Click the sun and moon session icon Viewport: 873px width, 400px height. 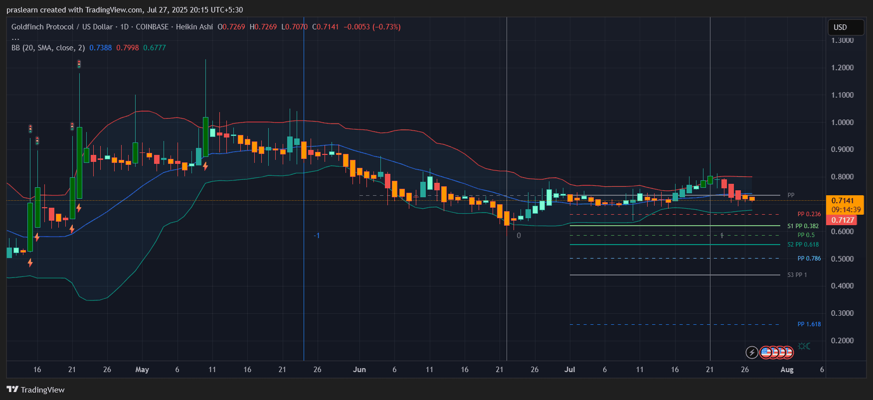(x=804, y=346)
